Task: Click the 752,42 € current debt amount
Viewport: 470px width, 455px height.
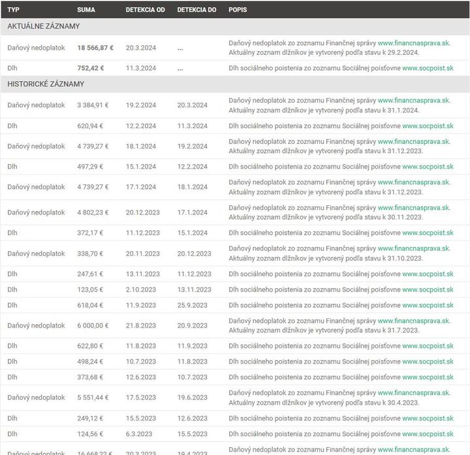Action: tap(91, 68)
